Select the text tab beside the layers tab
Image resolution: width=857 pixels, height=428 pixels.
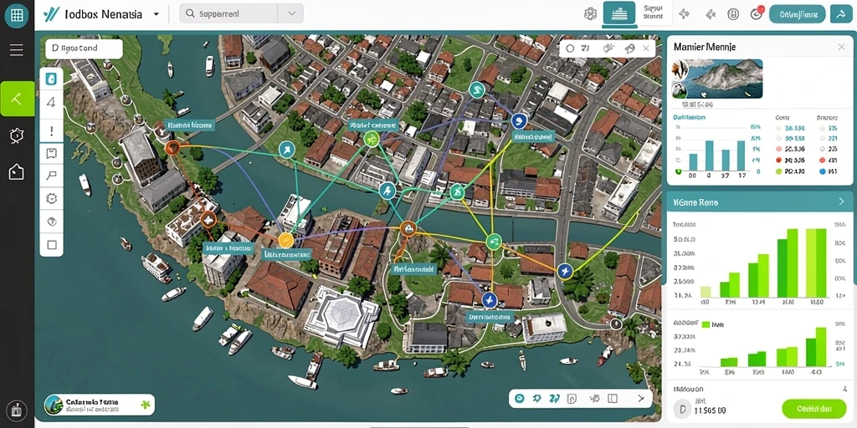pyautogui.click(x=653, y=13)
